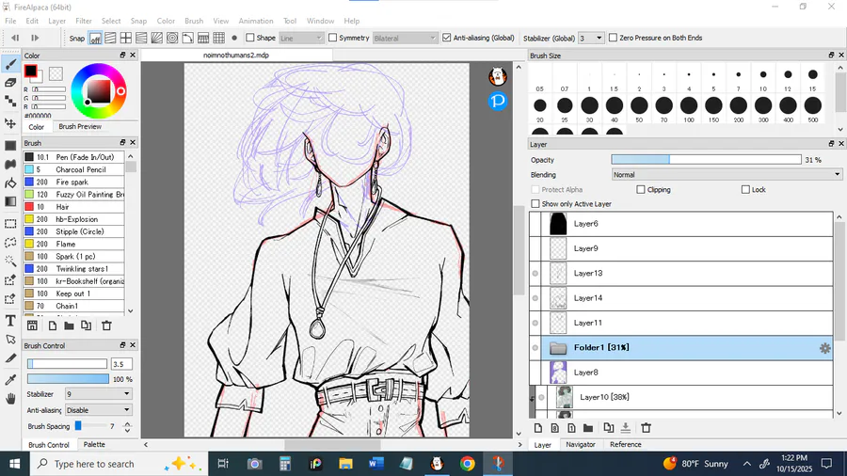Screen dimensions: 847x476
Task: Open Brush Control Stabilizer dropdown
Action: 98,394
